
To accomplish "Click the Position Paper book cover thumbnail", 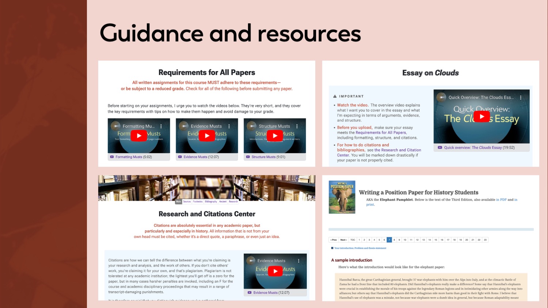I will [x=342, y=197].
